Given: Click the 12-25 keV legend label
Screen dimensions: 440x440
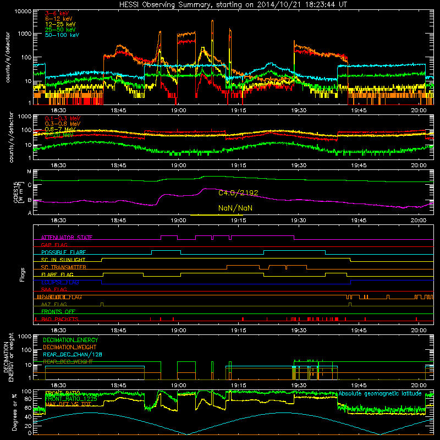Looking at the screenshot, I should pos(60,24).
